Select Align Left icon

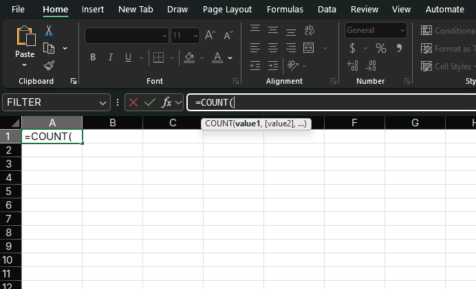[x=255, y=48]
